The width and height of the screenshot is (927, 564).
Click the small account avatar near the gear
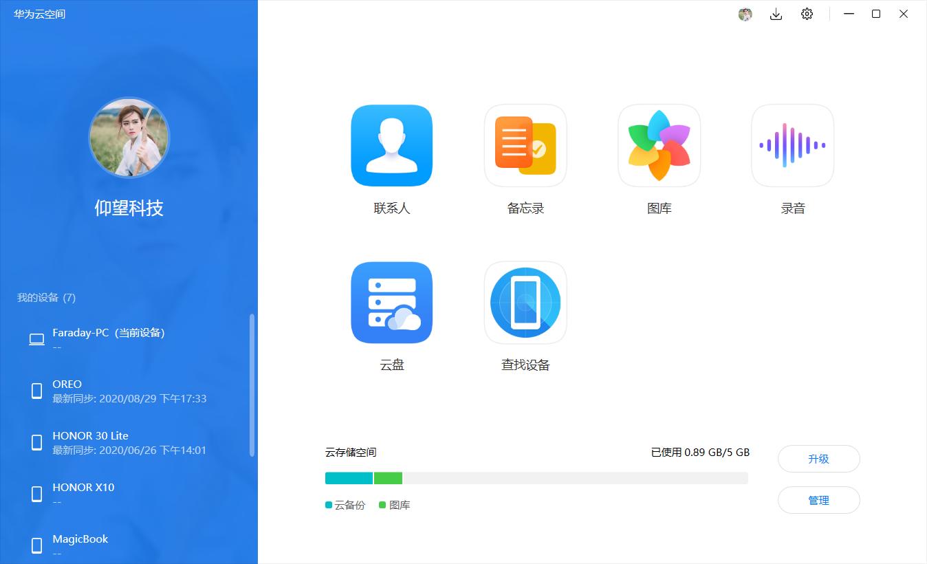click(x=744, y=14)
